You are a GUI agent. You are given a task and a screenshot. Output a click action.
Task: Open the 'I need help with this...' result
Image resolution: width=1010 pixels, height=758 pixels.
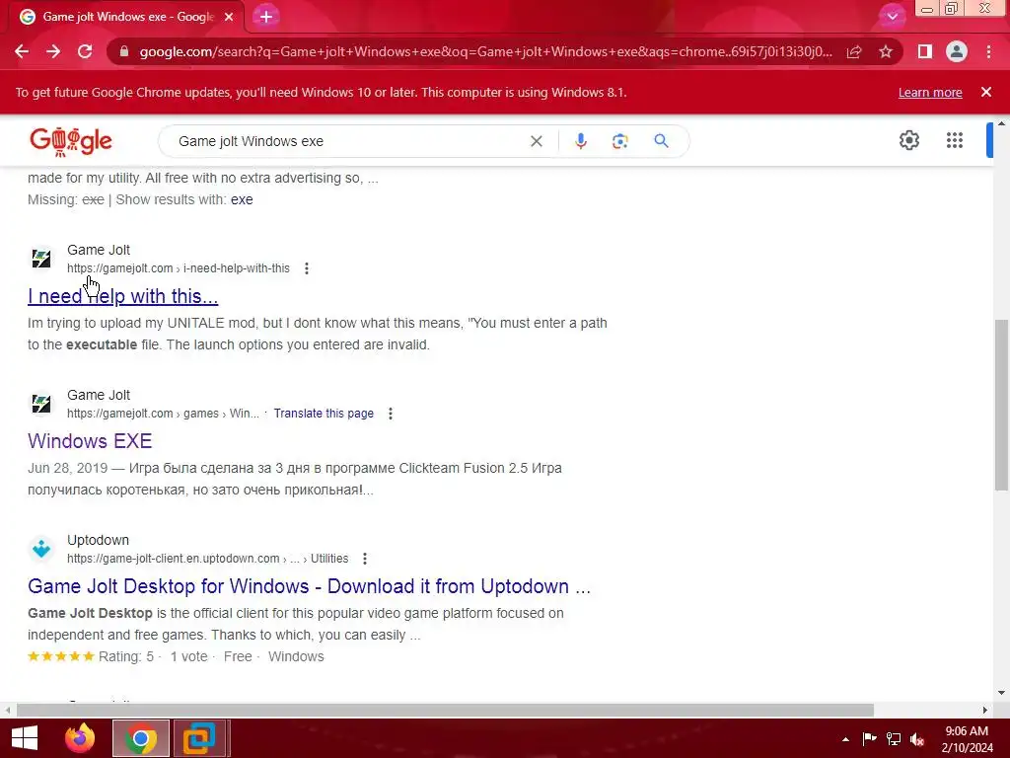click(122, 296)
